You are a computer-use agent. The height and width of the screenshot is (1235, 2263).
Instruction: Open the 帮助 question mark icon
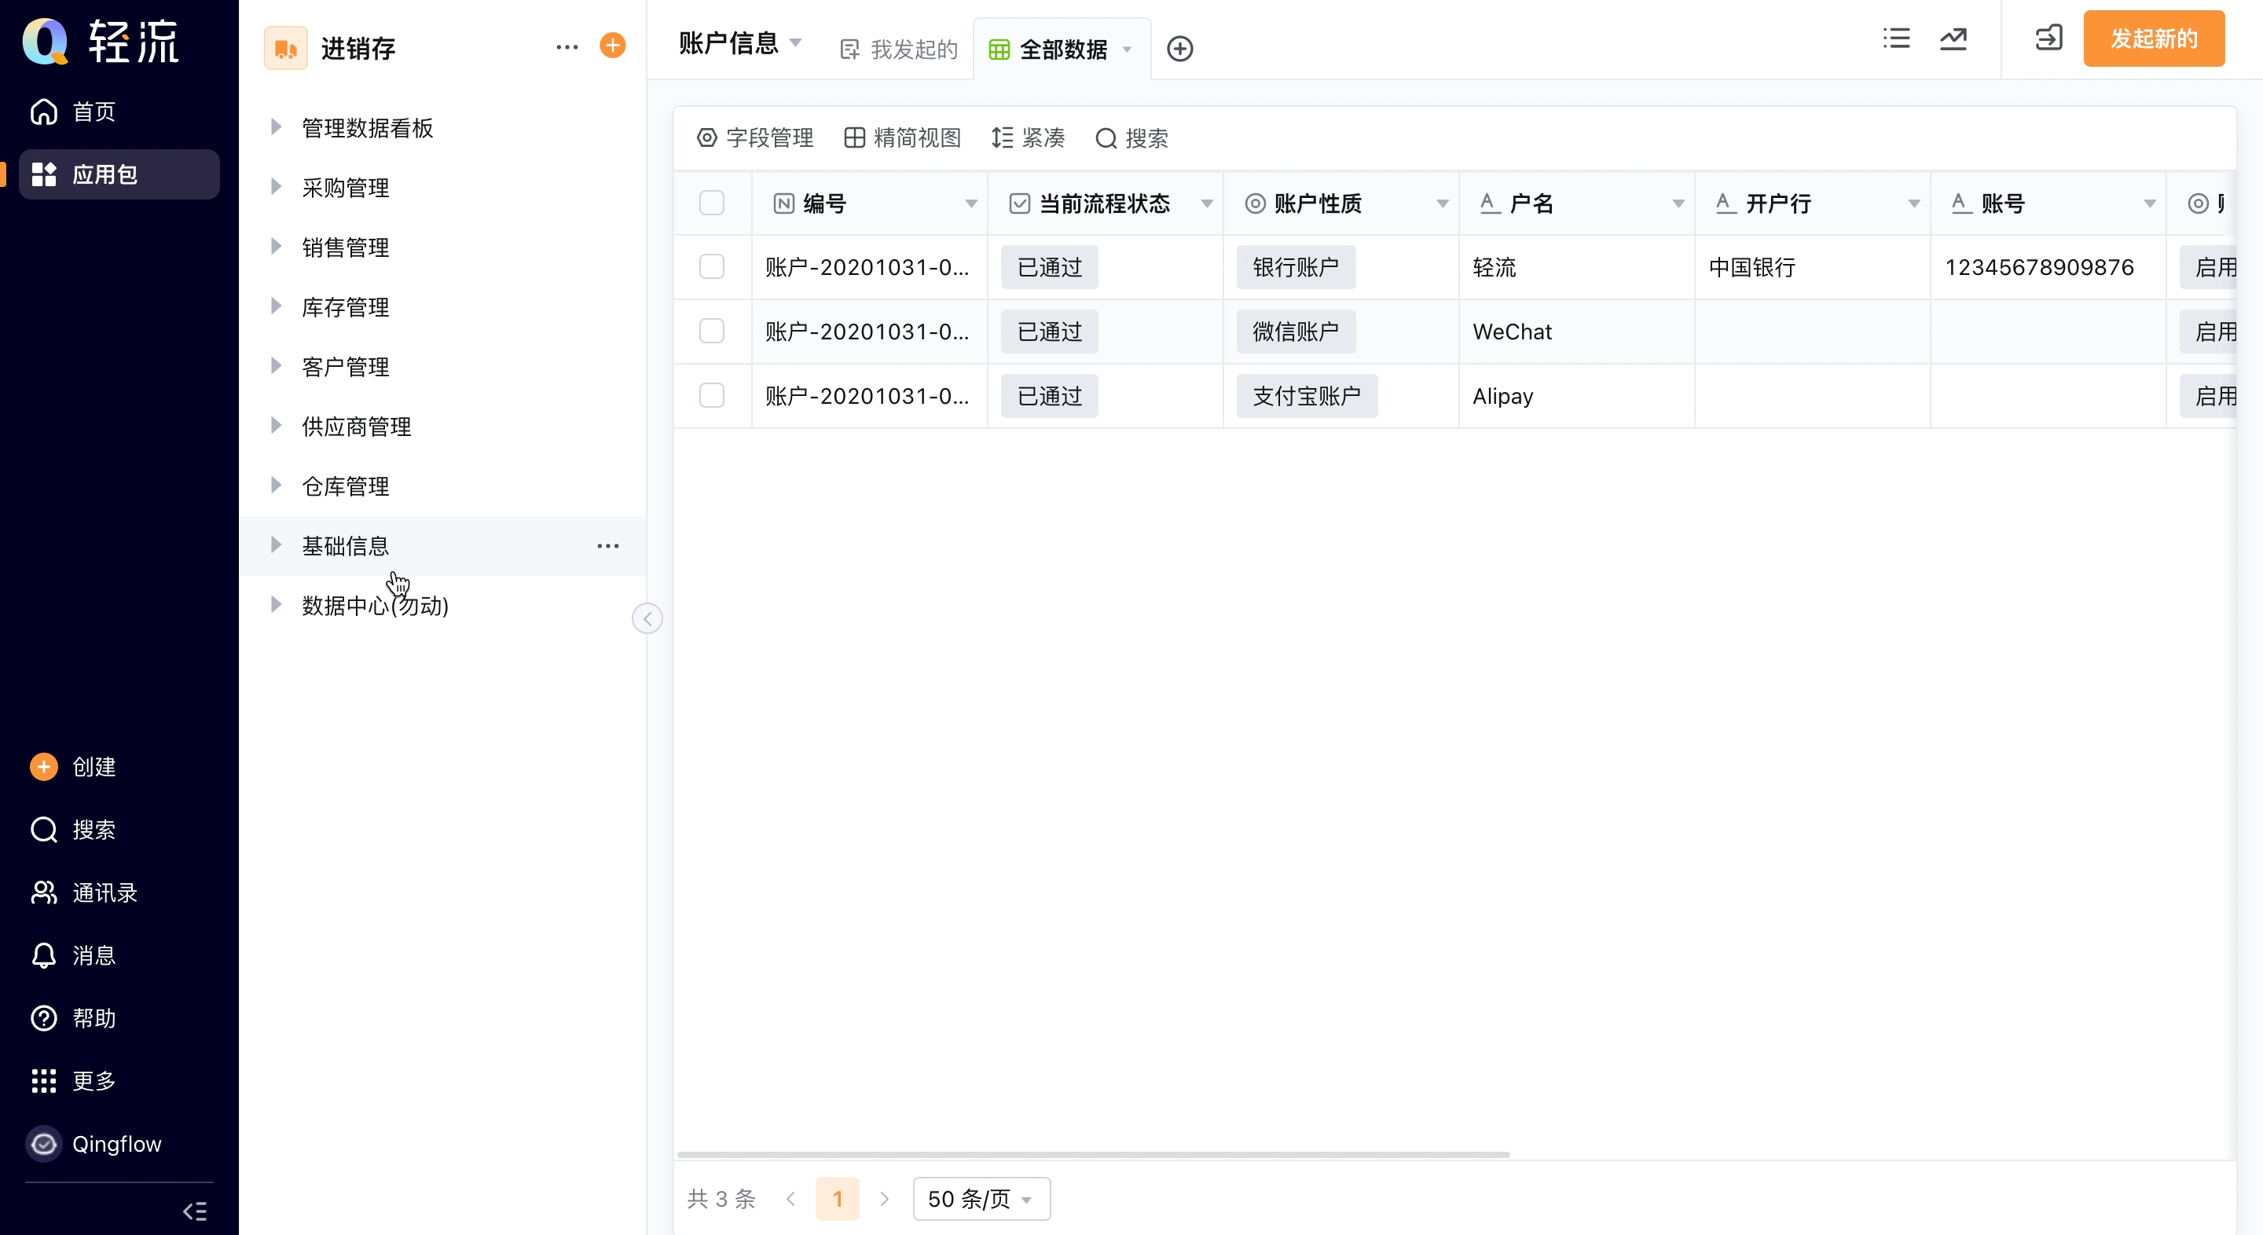tap(44, 1018)
